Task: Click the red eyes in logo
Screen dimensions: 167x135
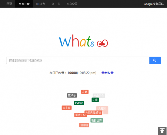Action: pos(102,43)
